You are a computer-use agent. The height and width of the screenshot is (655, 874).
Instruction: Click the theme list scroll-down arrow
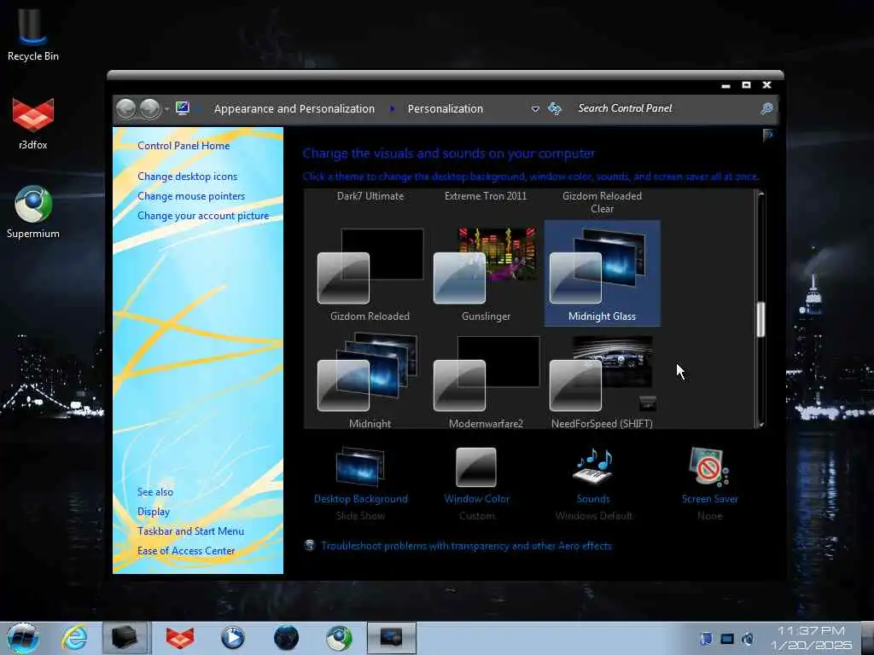[760, 424]
